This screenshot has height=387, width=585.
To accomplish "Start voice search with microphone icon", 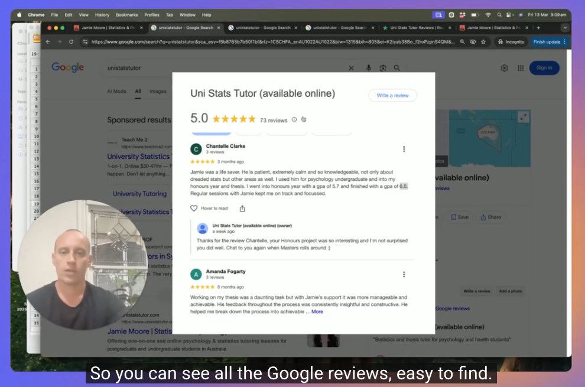I will [x=368, y=68].
